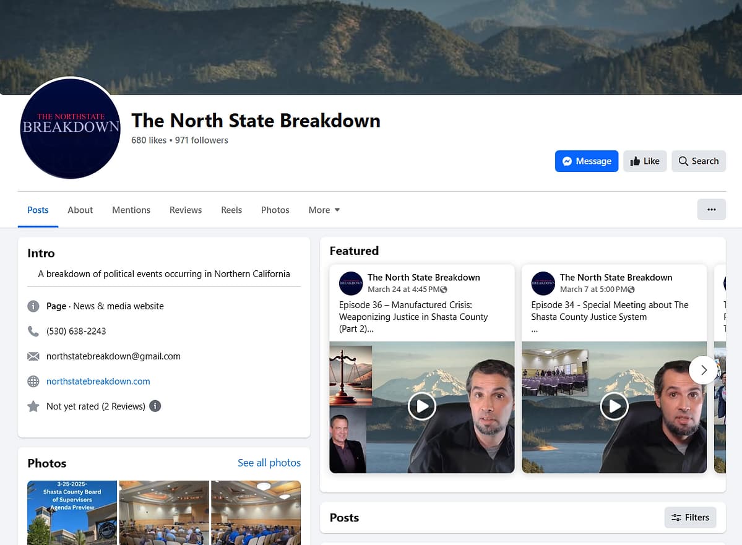Open the Photos tab
This screenshot has width=742, height=545.
tap(275, 210)
